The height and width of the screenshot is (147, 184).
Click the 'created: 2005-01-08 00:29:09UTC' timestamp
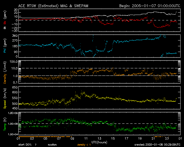tap(157, 145)
